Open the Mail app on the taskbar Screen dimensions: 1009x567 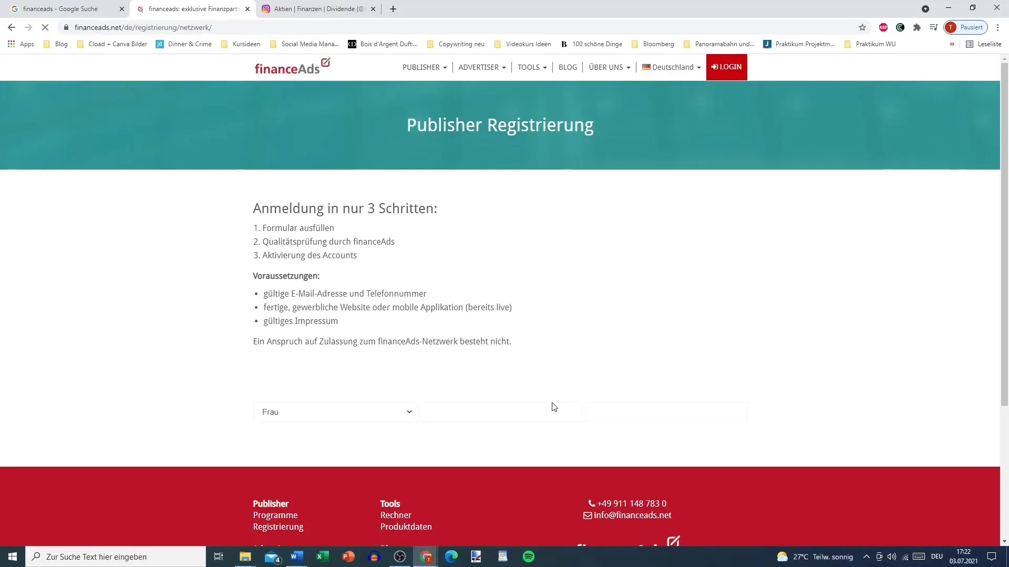click(272, 556)
